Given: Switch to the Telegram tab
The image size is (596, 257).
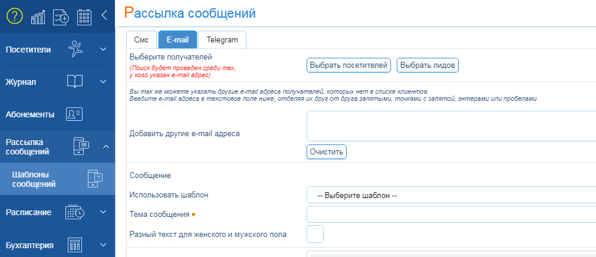Looking at the screenshot, I should point(222,39).
